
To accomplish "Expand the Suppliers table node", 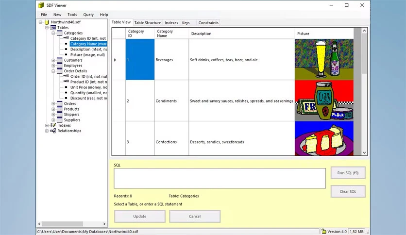I will [x=53, y=120].
